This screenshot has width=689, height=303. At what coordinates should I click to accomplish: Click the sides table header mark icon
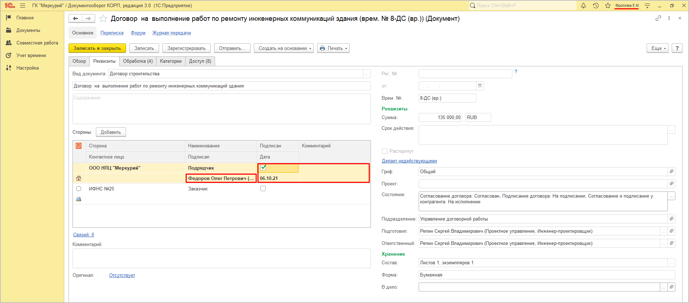79,146
